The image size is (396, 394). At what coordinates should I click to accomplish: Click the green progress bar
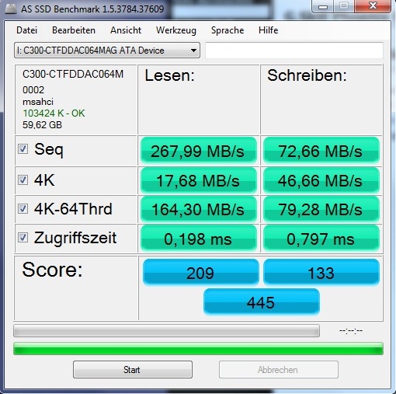point(198,348)
